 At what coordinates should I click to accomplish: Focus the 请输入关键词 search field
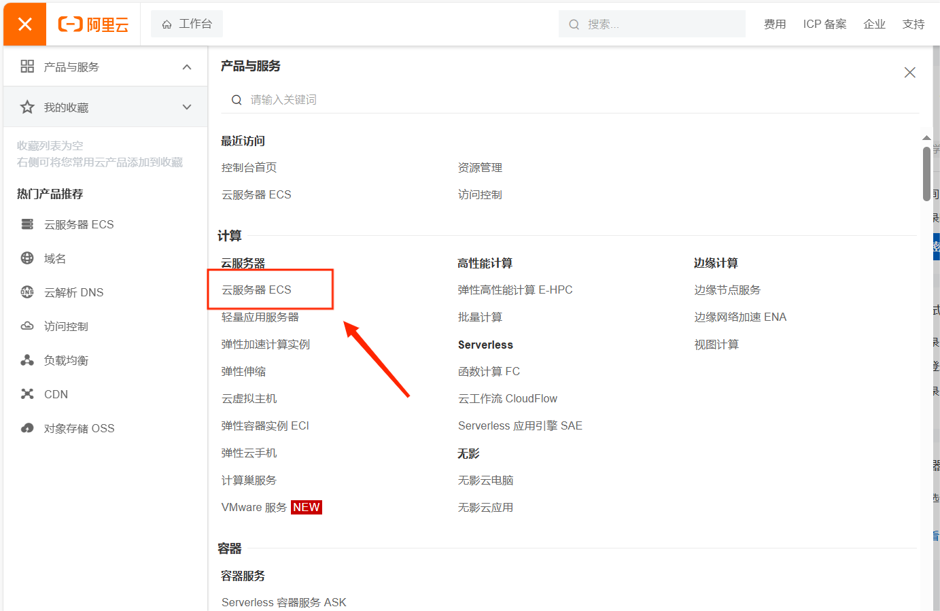click(x=570, y=100)
